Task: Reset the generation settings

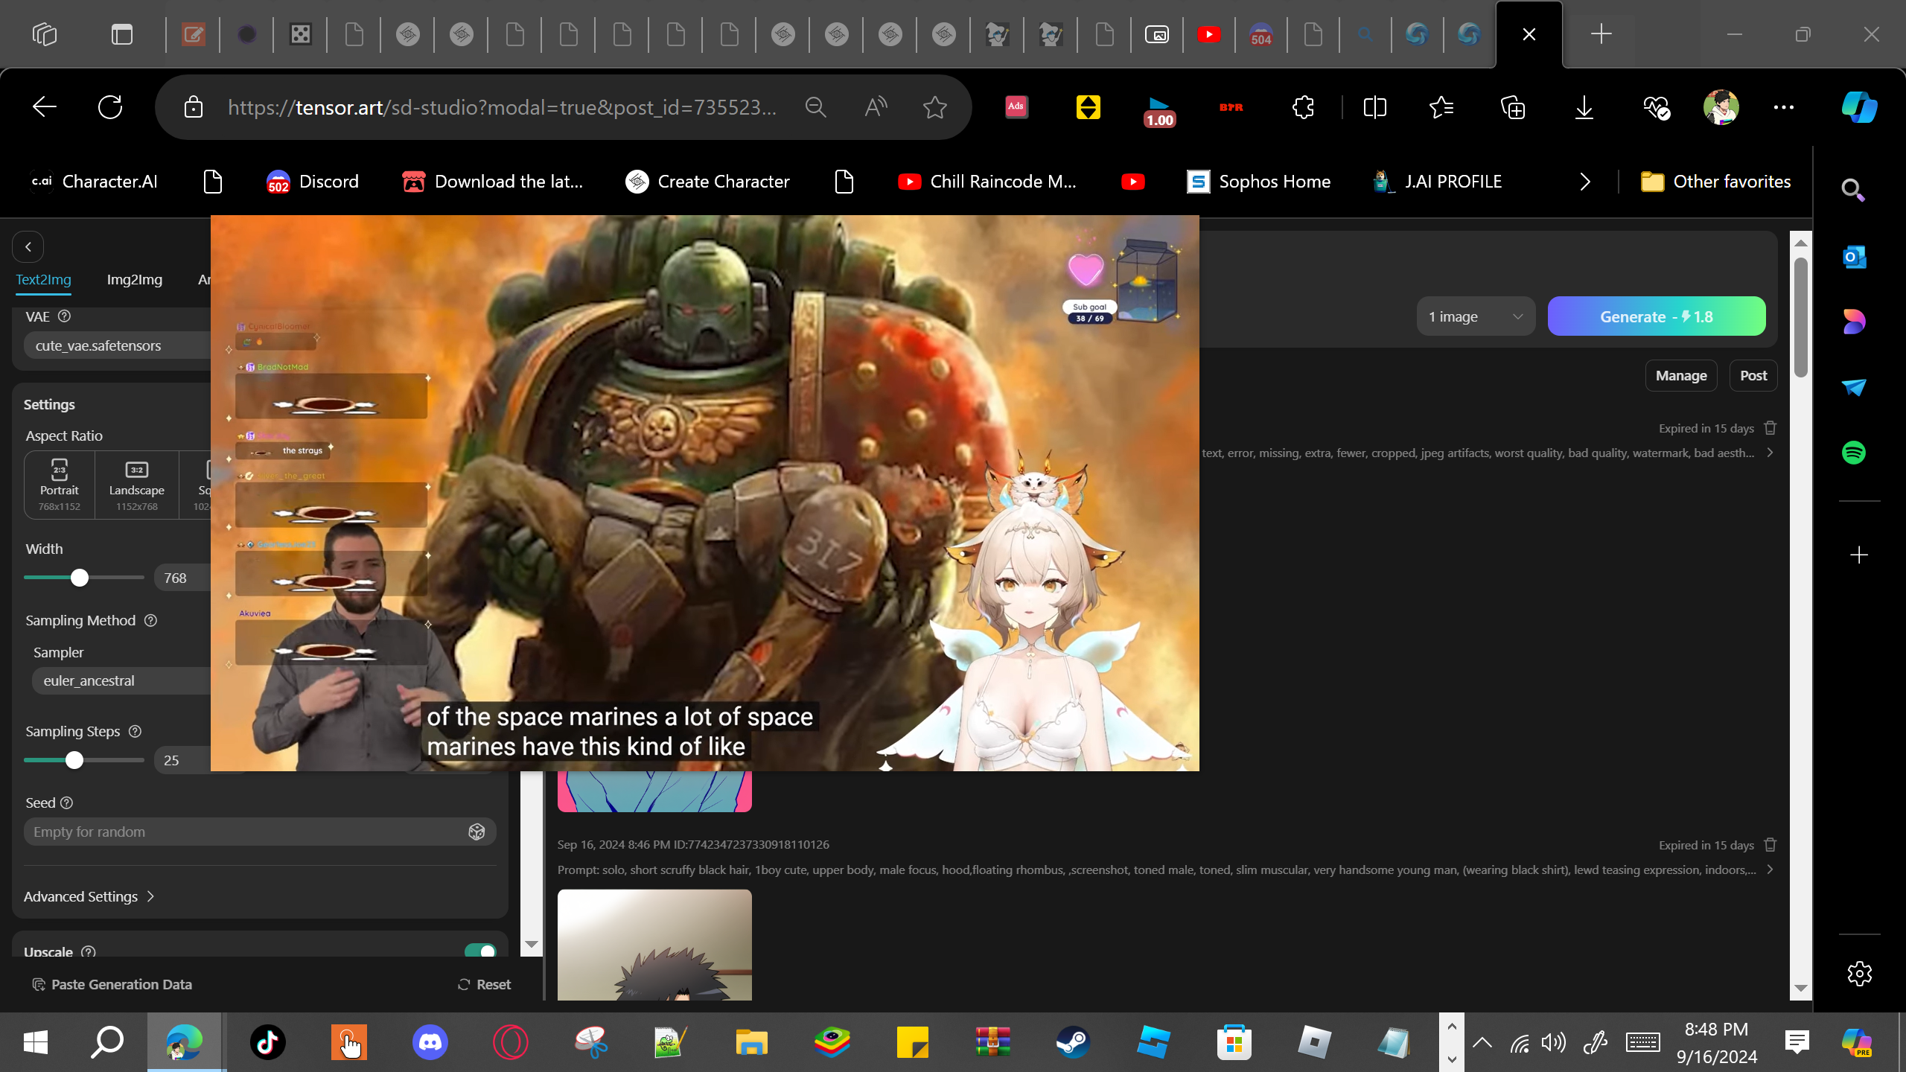Action: (x=484, y=984)
